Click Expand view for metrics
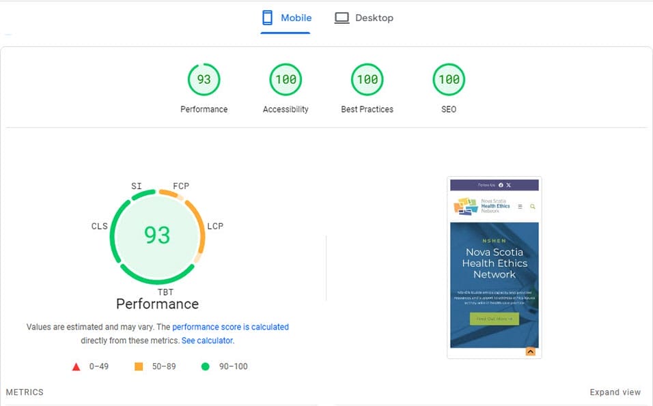Image resolution: width=653 pixels, height=406 pixels. [x=615, y=392]
